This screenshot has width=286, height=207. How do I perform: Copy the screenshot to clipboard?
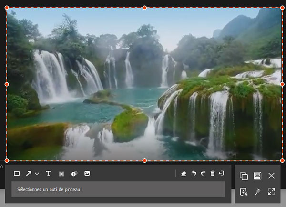tap(244, 176)
